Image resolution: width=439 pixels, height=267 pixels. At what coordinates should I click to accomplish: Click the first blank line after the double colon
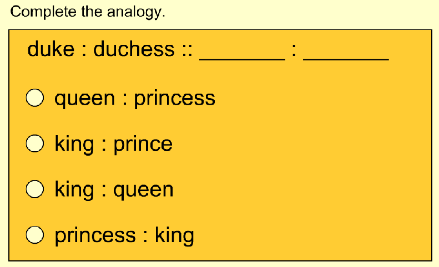242,59
